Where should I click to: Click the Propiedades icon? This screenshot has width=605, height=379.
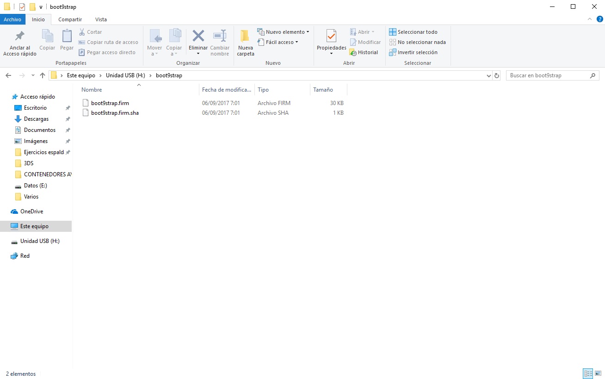pyautogui.click(x=331, y=37)
